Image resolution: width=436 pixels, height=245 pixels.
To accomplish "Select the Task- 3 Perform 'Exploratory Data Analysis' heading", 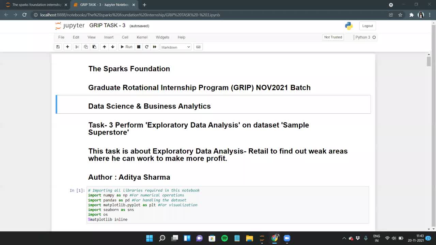I will [199, 129].
